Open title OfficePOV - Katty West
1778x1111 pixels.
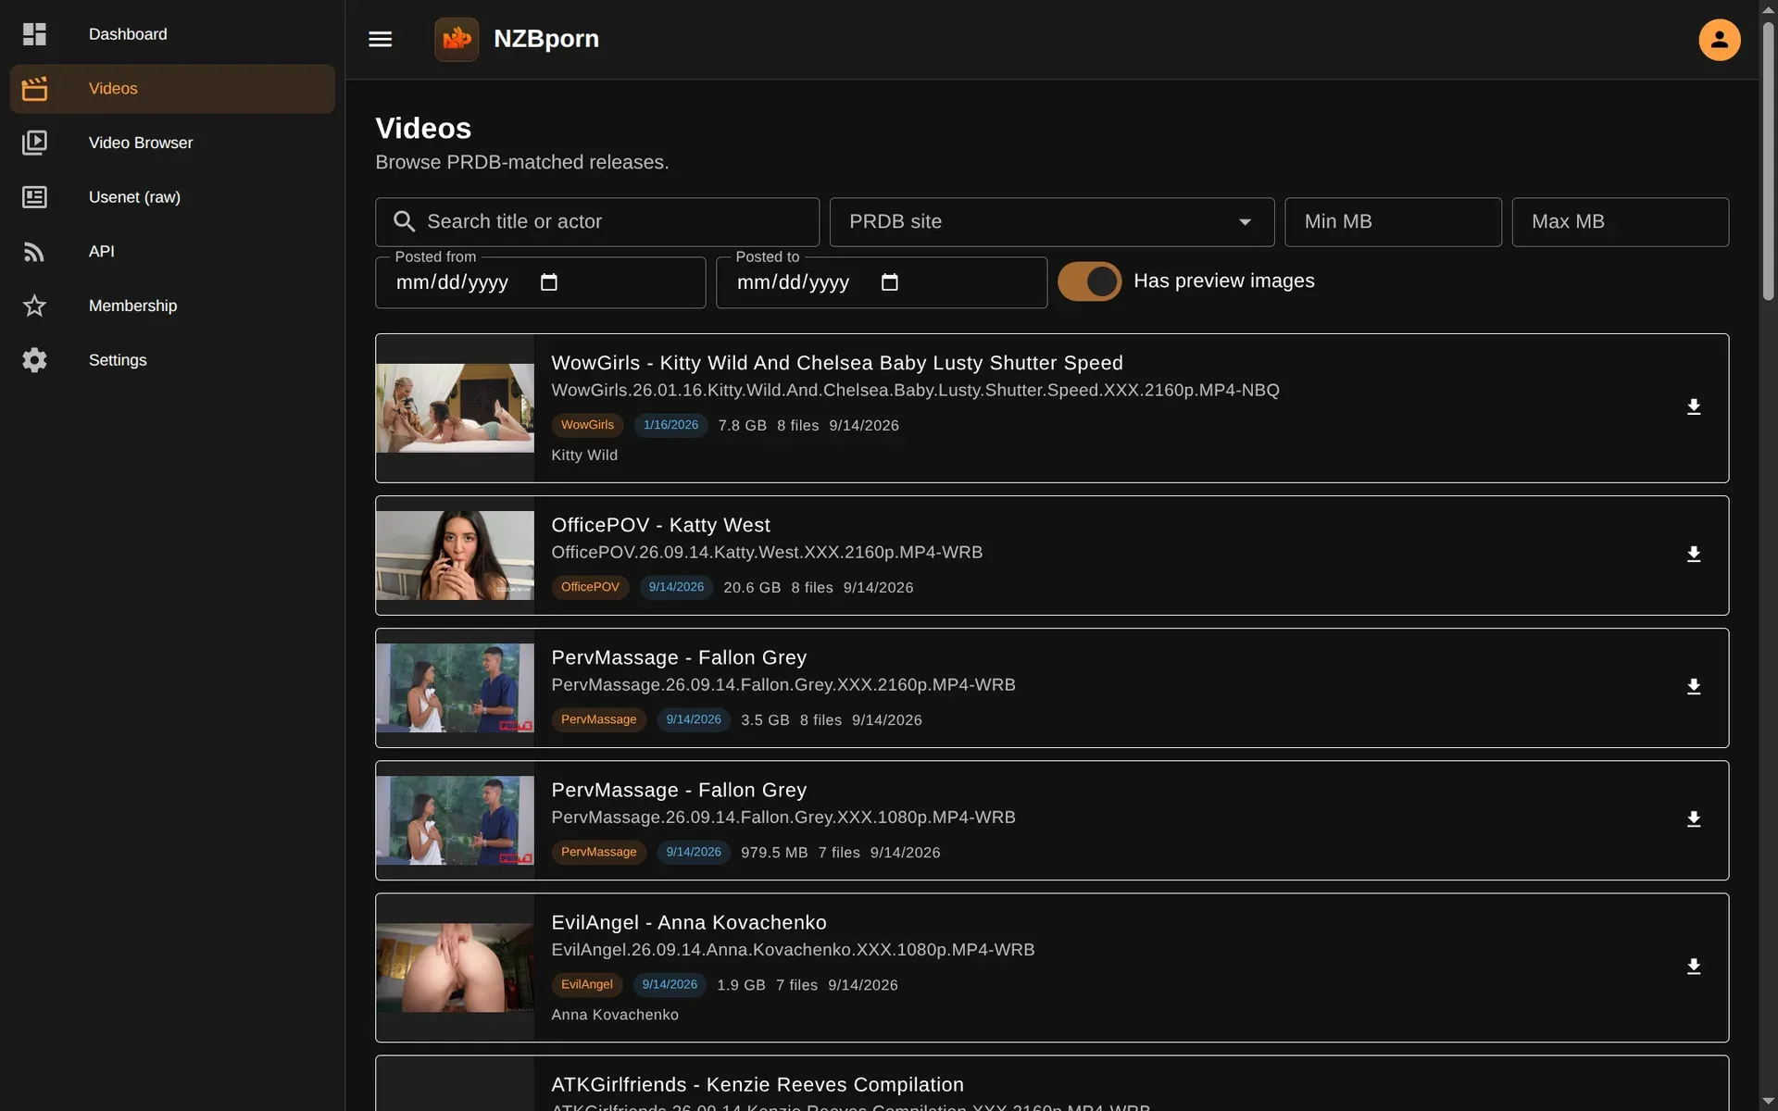pos(660,525)
